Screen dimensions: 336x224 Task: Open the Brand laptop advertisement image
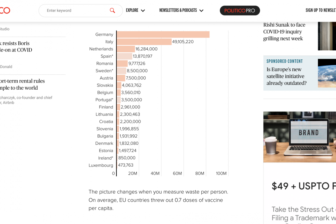coord(300,137)
